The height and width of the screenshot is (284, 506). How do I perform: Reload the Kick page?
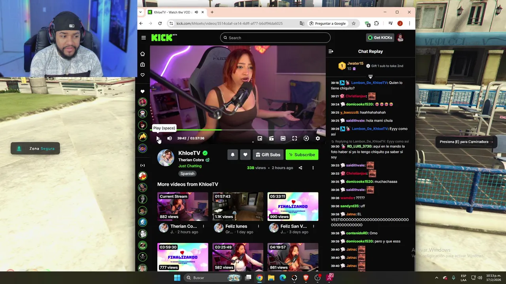point(160,24)
